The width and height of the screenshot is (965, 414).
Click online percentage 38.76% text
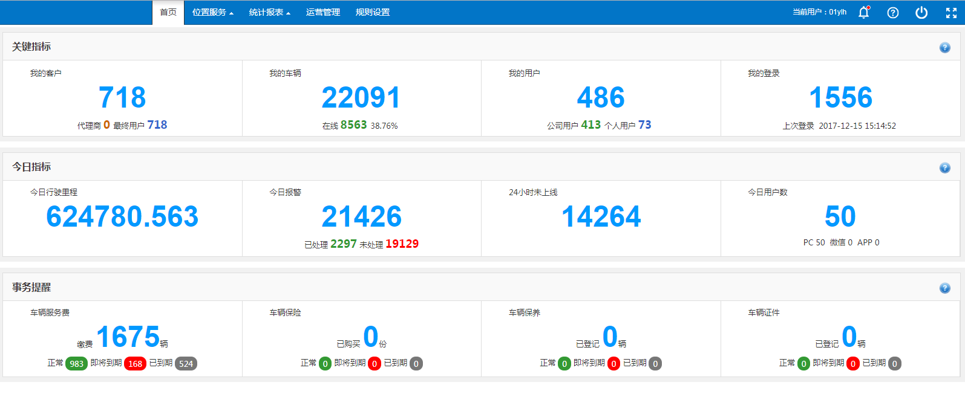coord(384,126)
